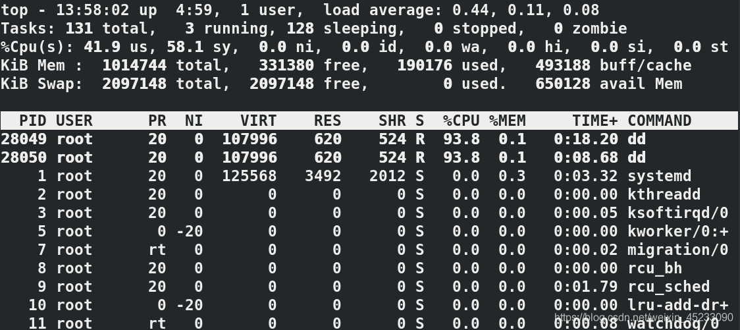
Task: Click the lru-add-dr+ command name
Action: (677, 305)
